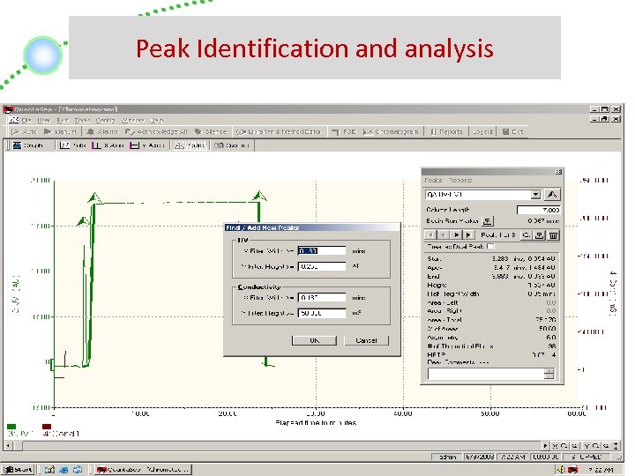Viewport: 635px width, 476px height.
Task: Click the dark red conductivity legend swatch
Action: (47, 427)
